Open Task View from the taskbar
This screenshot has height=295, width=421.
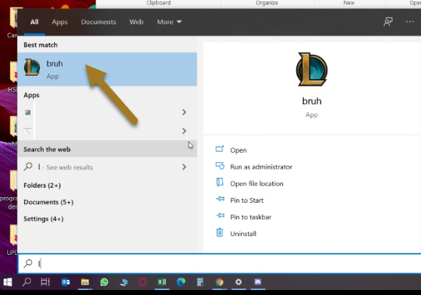pyautogui.click(x=45, y=282)
